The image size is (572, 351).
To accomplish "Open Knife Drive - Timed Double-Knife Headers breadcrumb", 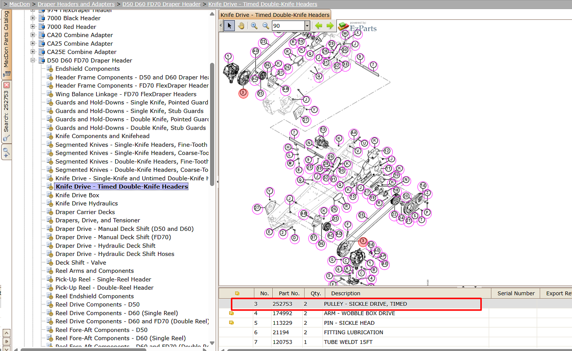I will coord(263,4).
